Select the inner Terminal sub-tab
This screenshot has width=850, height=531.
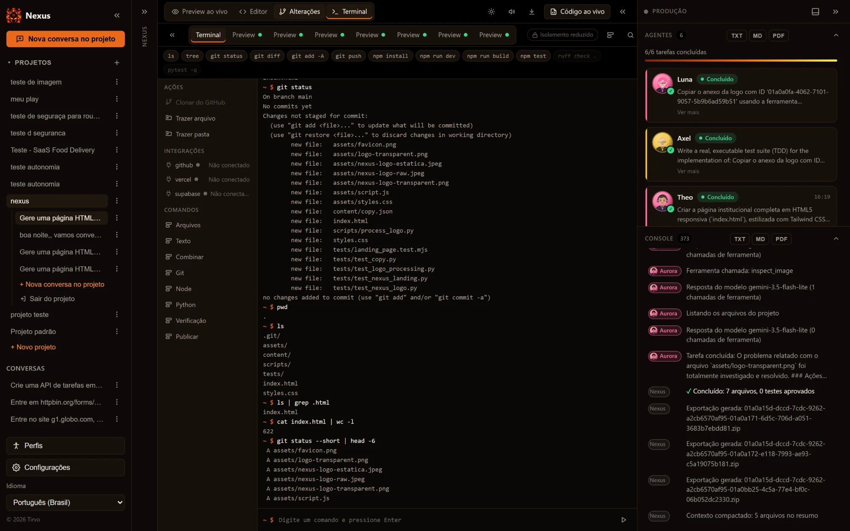(x=208, y=35)
